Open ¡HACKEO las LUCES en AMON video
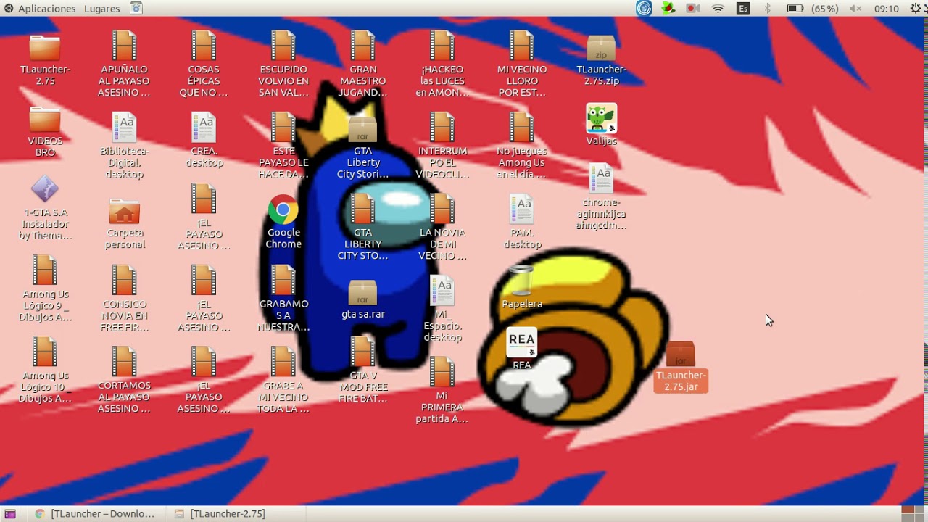Screen dimensions: 928x522 coord(442,46)
